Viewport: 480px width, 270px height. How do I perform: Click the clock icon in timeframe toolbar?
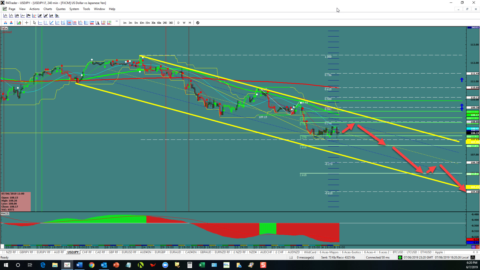[x=198, y=23]
